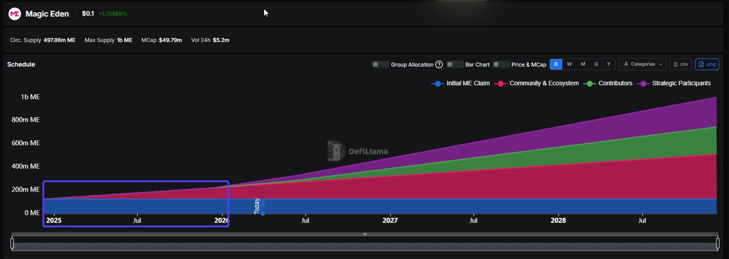Image resolution: width=729 pixels, height=259 pixels.
Task: Click the MCap $49.79m value
Action: (x=170, y=40)
